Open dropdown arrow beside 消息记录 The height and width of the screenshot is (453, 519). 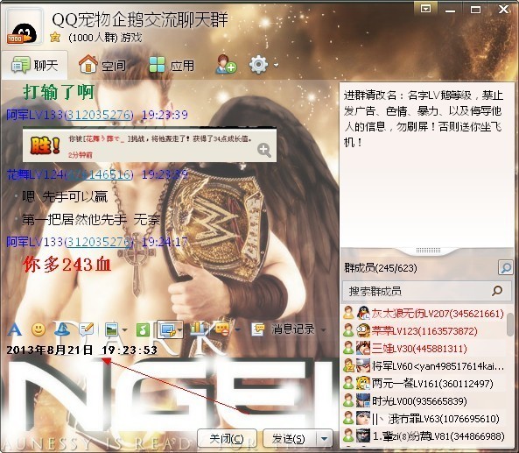click(323, 329)
